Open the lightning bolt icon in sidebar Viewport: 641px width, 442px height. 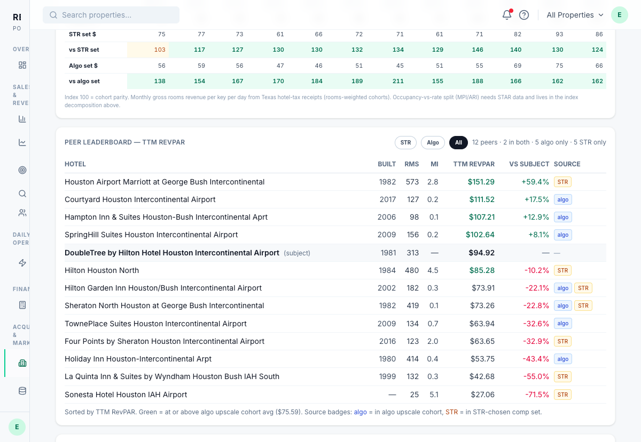pos(22,263)
